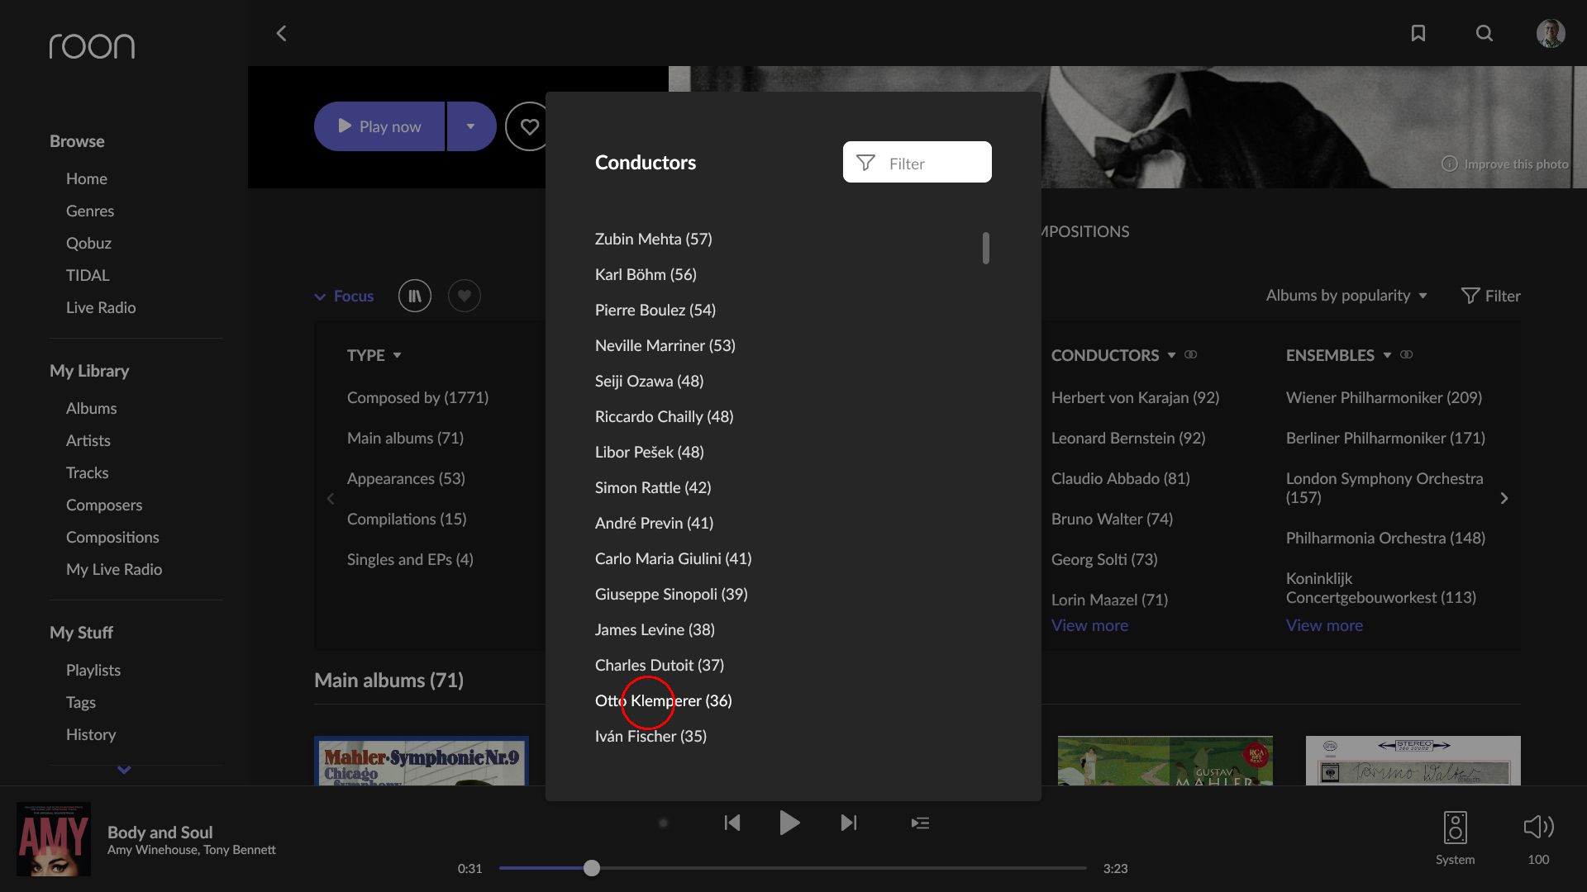Expand sidebar with down chevron
Screen dimensions: 1587x892
[x=124, y=770]
